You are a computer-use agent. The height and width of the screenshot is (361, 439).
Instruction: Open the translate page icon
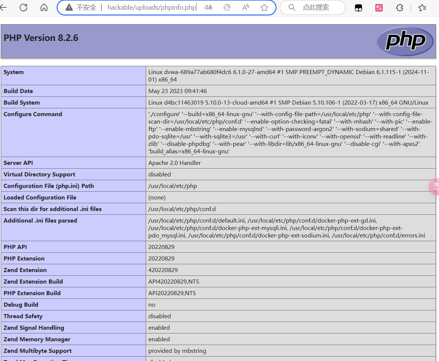208,7
